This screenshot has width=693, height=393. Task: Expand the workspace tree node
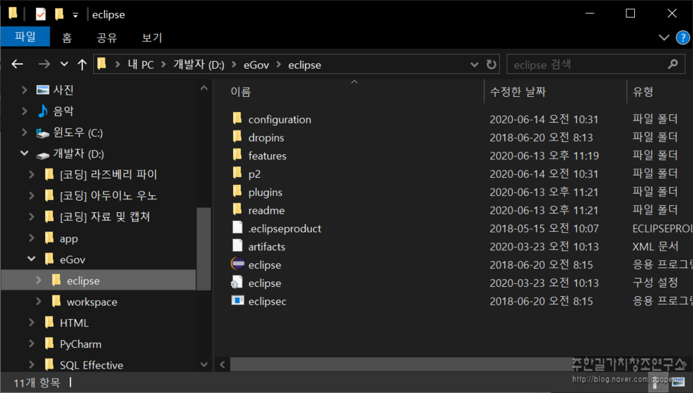click(x=39, y=302)
